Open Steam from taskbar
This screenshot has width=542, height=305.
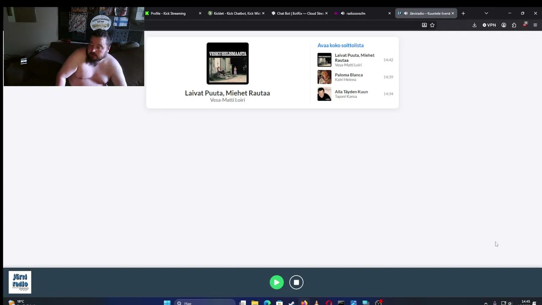[x=292, y=303]
